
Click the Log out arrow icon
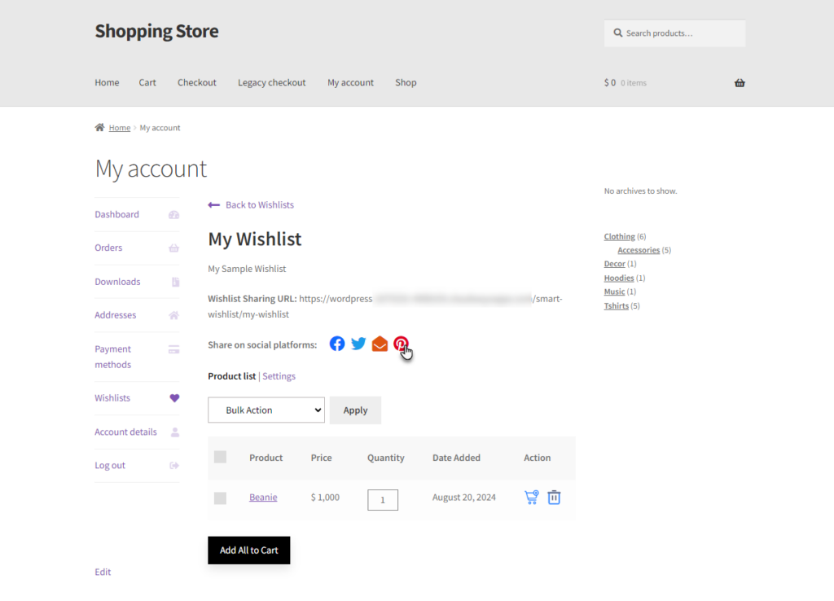click(174, 466)
